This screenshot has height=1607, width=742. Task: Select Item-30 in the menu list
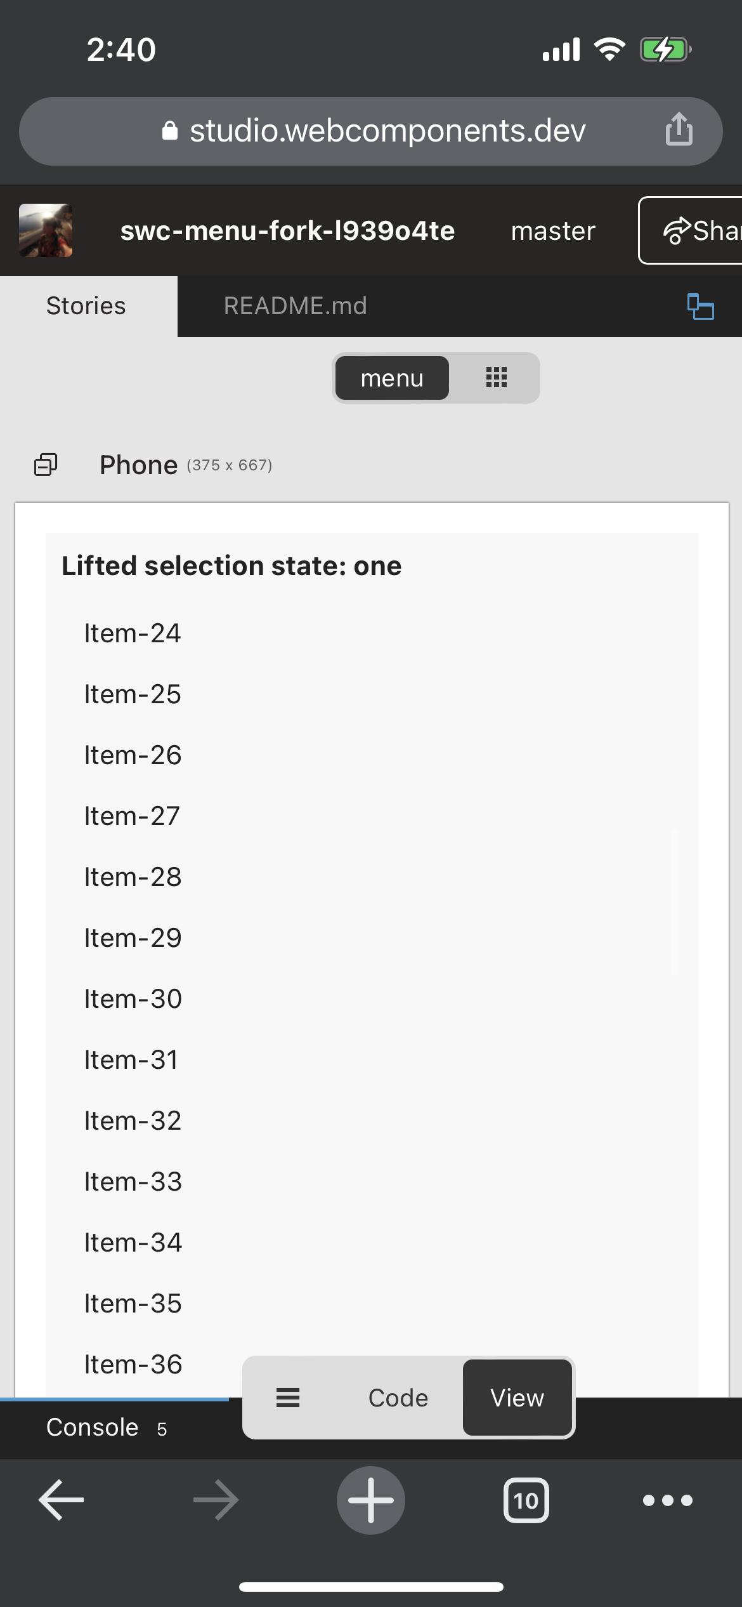click(133, 999)
